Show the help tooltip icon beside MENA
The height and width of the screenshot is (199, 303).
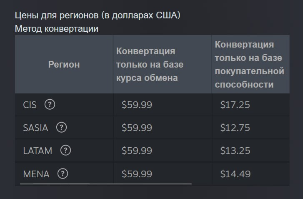coord(63,174)
